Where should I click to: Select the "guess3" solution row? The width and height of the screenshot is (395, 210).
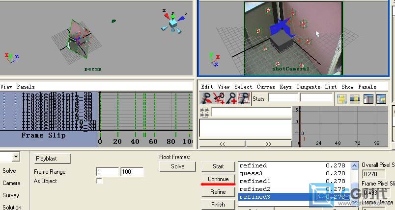point(294,173)
